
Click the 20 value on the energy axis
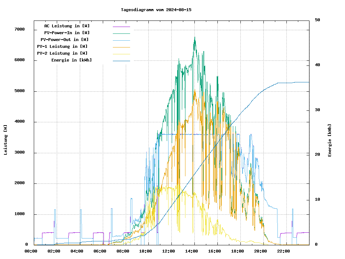(317, 155)
